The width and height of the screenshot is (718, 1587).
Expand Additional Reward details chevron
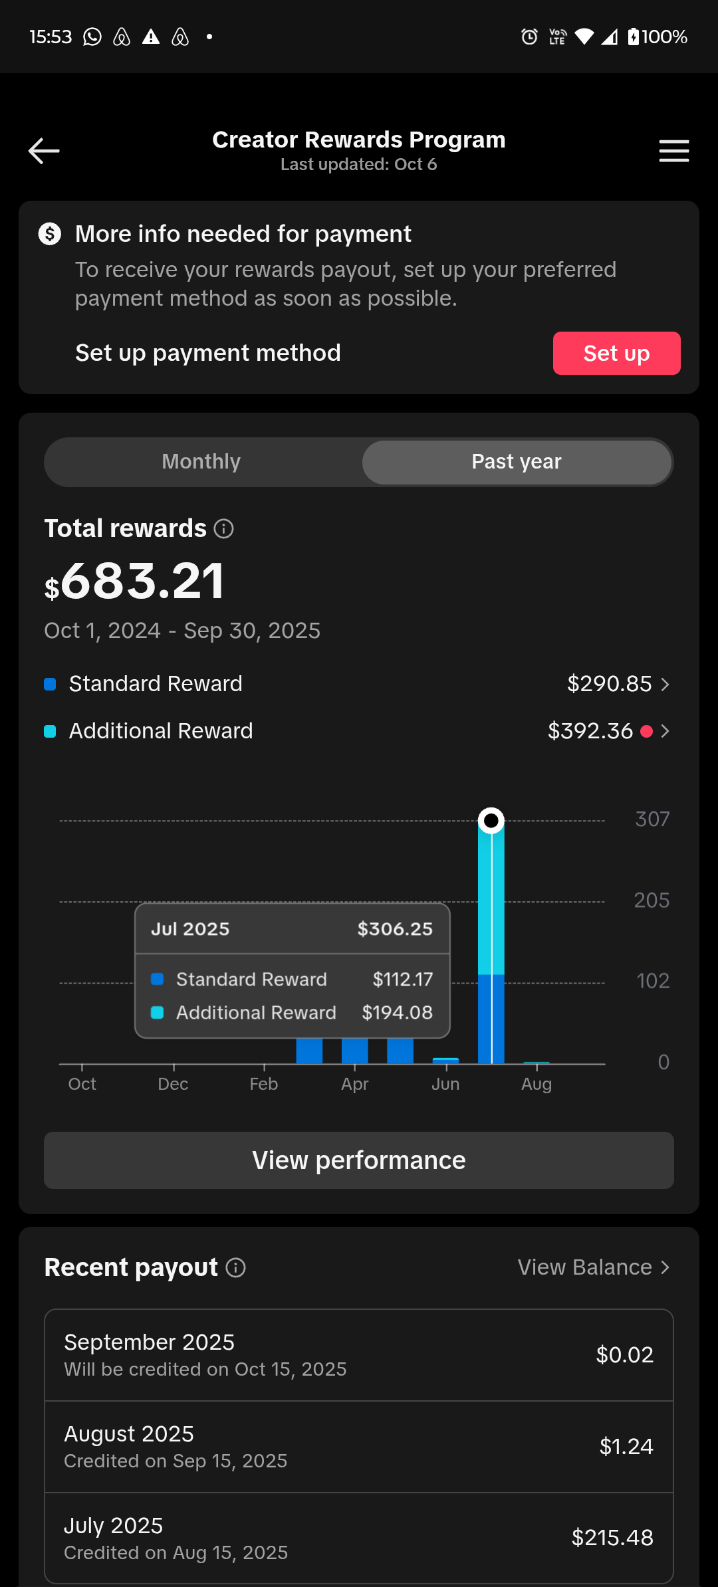click(x=665, y=732)
